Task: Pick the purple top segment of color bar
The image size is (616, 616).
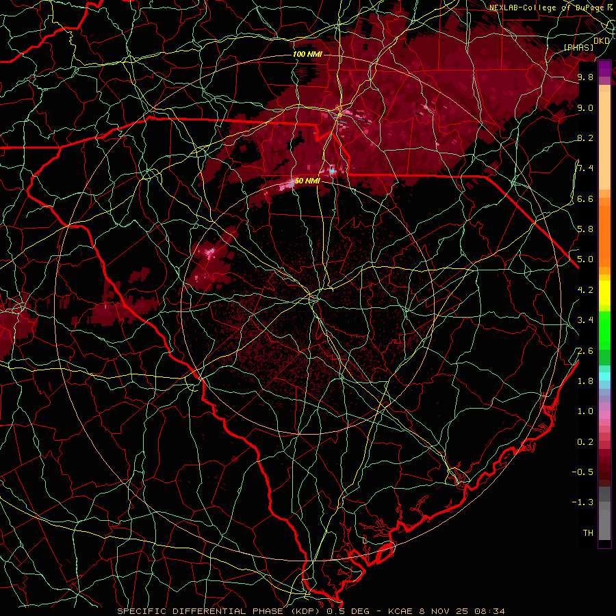Action: point(604,68)
